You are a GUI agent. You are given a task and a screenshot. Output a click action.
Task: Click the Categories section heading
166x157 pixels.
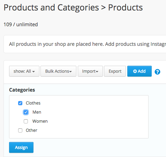pos(22,90)
